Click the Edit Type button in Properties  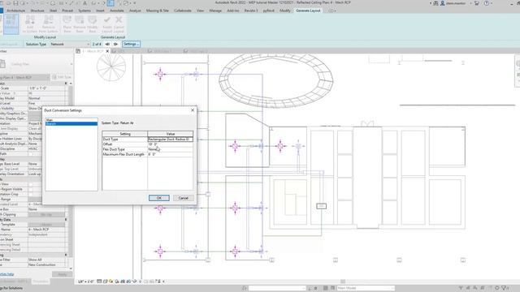point(62,77)
